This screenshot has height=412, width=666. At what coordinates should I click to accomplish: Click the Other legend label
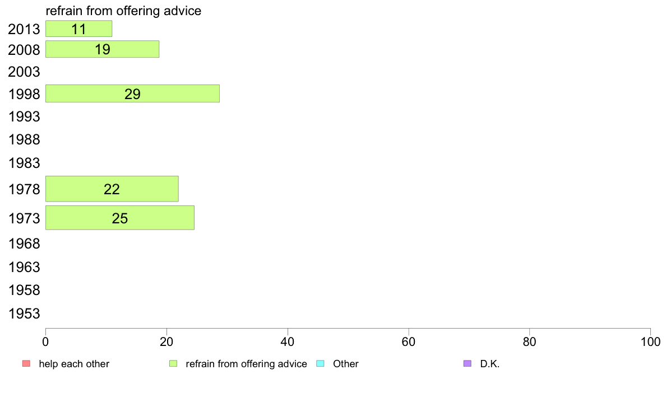coord(346,364)
